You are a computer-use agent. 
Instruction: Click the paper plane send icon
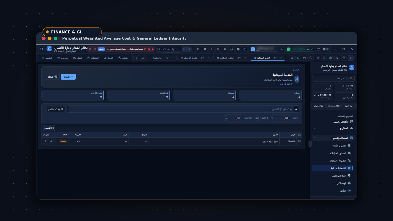[205, 49]
